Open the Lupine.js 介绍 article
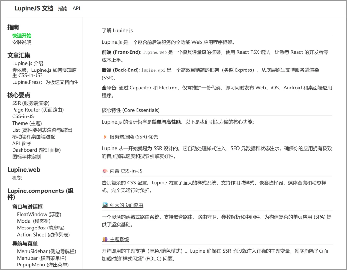The image size is (347, 270). [28, 63]
